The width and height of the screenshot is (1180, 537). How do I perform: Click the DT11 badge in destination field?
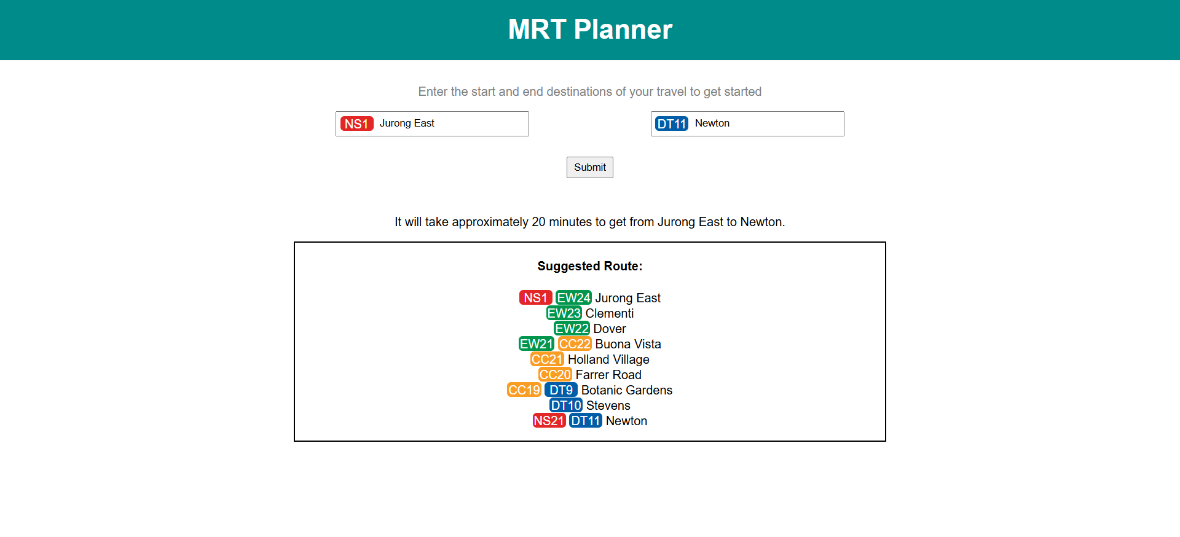(x=671, y=124)
